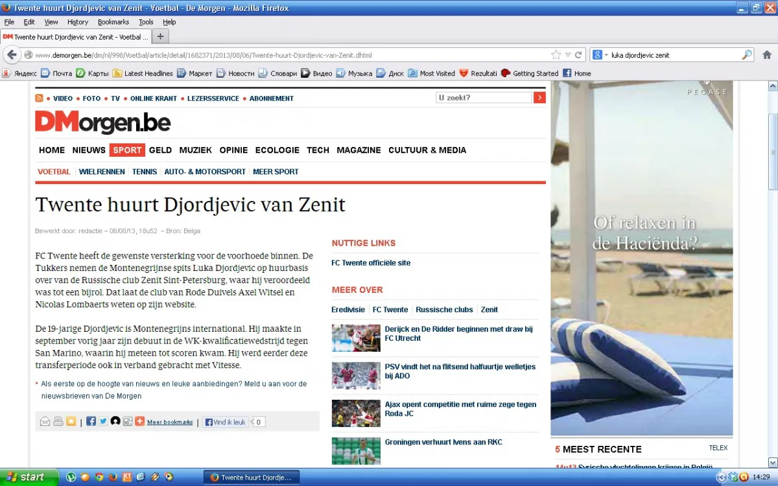The width and height of the screenshot is (778, 486).
Task: Email the article using the envelope icon
Action: tap(45, 422)
